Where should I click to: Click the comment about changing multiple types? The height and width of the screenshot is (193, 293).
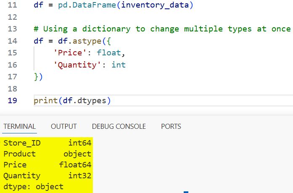pos(162,29)
